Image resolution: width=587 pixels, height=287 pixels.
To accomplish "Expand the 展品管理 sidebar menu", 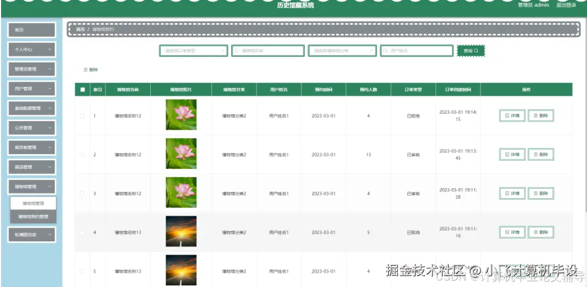I will pos(32,167).
